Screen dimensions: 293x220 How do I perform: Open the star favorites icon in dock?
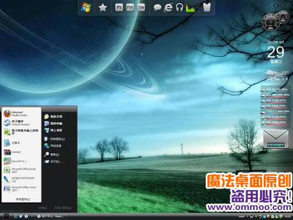pyautogui.click(x=103, y=8)
